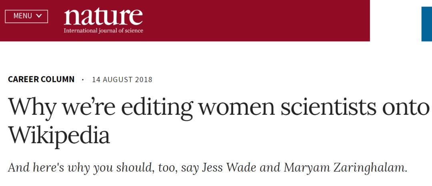Click the word 'Wikipedia' in the headline
Screen dimensions: 432x186
[59, 136]
